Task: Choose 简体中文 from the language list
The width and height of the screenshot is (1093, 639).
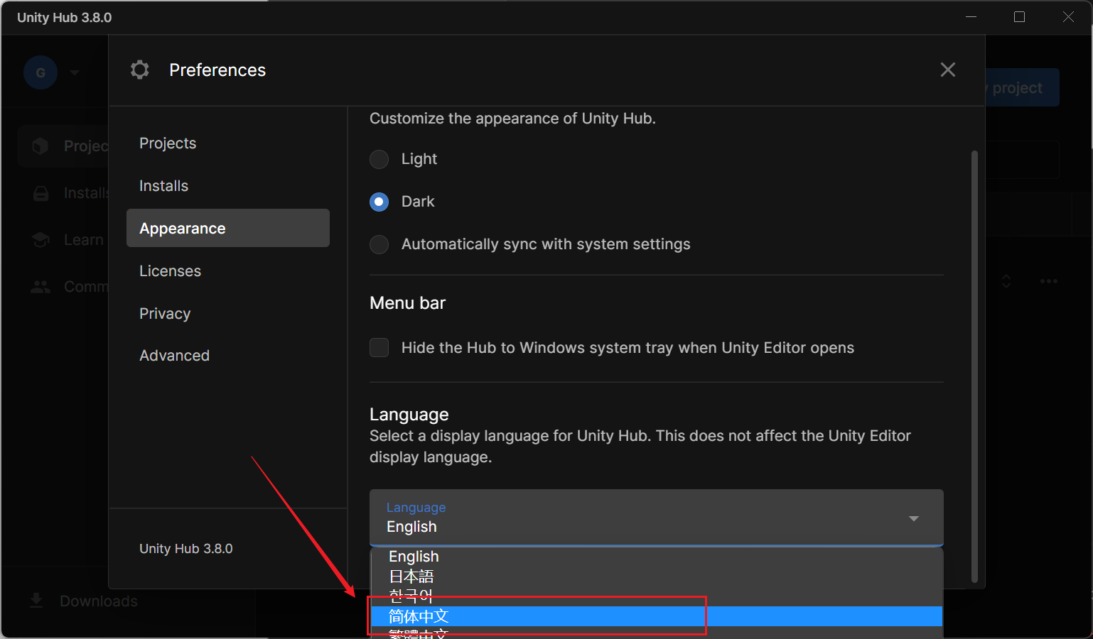Action: click(657, 616)
